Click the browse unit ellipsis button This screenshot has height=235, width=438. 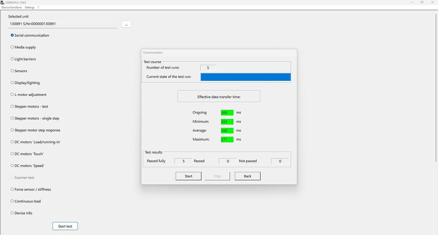(x=126, y=24)
